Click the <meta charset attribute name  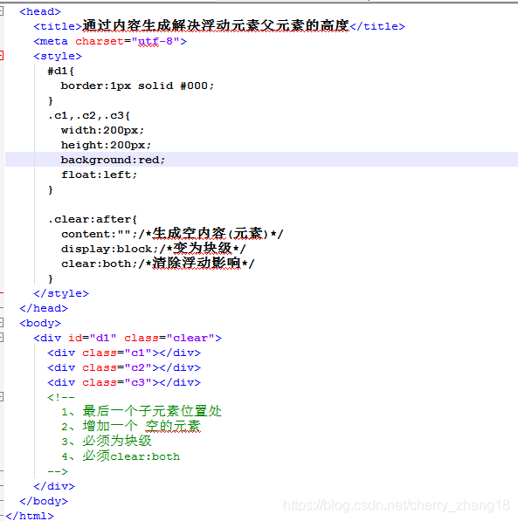[x=99, y=42]
